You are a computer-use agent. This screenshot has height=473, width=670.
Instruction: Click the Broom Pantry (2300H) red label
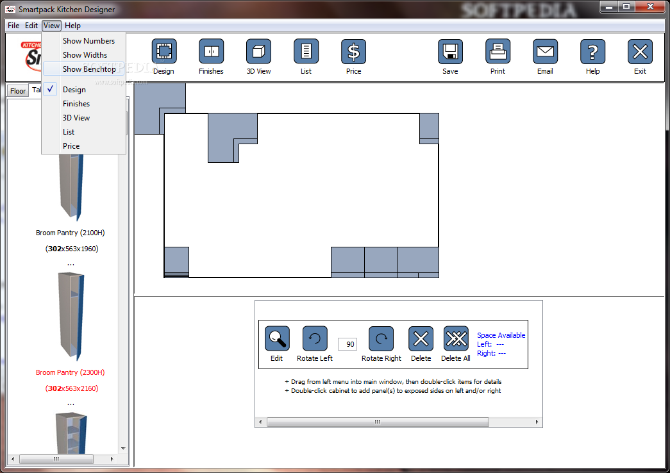[70, 372]
